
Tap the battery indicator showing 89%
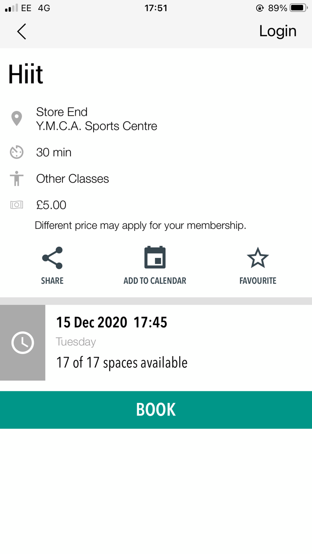tap(295, 7)
